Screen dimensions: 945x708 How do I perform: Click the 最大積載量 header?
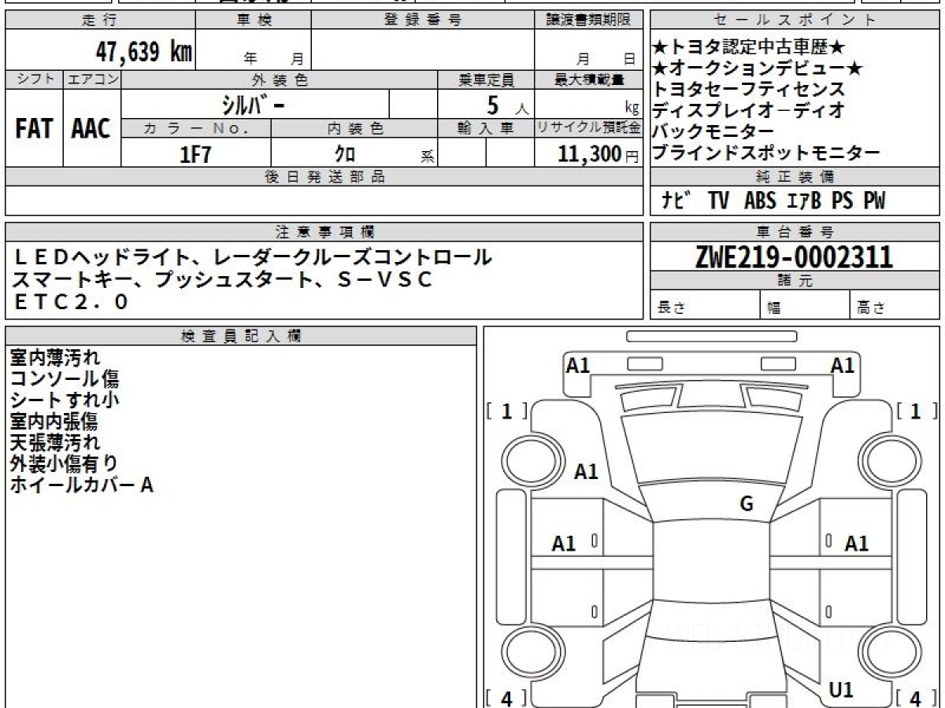[588, 79]
